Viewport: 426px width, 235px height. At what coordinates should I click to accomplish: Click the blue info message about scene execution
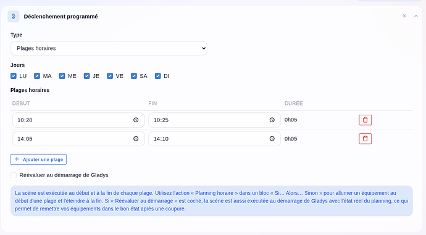click(212, 201)
